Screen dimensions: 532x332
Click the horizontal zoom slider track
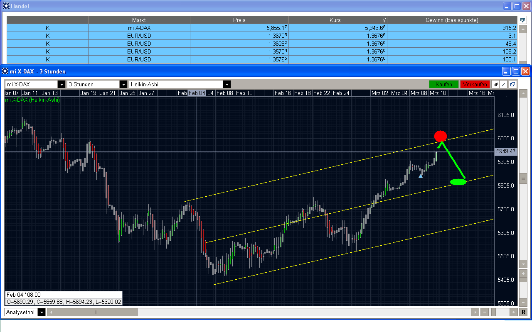499,312
